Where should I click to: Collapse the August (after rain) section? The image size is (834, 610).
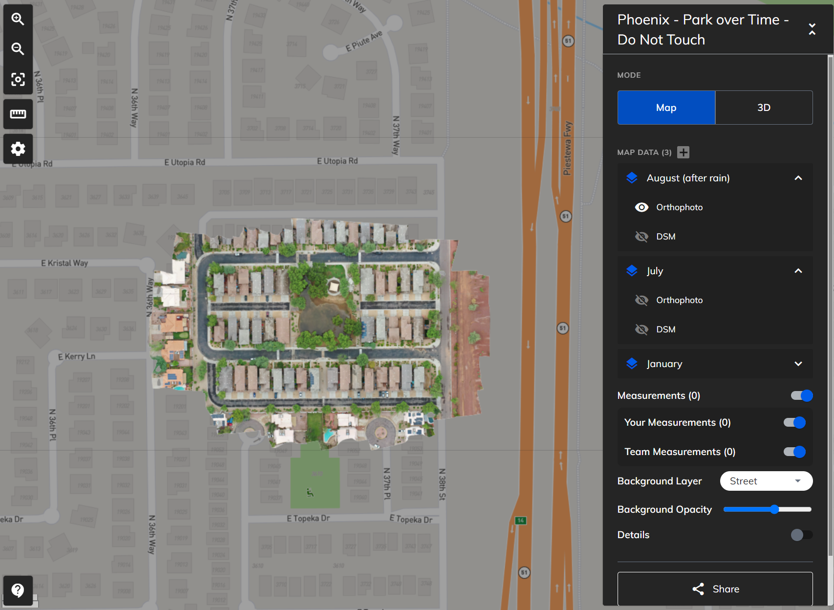coord(799,178)
